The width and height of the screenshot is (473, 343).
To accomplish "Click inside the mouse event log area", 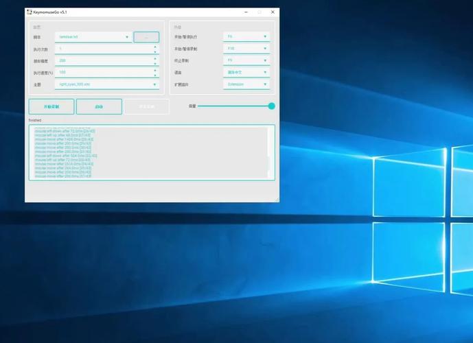I will point(137,152).
